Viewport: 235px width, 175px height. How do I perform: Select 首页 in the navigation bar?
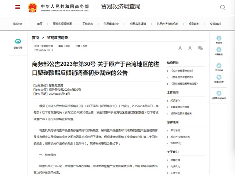[40, 24]
